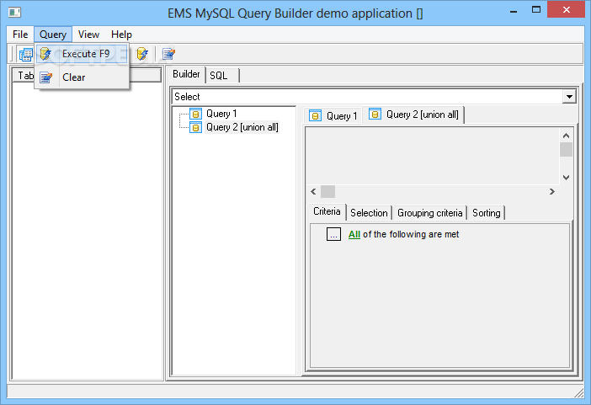Image resolution: width=591 pixels, height=405 pixels.
Task: Select Query 2 [union all] in the tree
Action: click(x=242, y=127)
